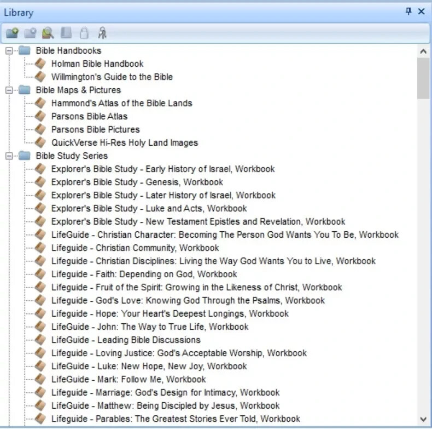Click the Bible Maps & Pictures folder icon
This screenshot has height=429, width=432.
point(25,90)
